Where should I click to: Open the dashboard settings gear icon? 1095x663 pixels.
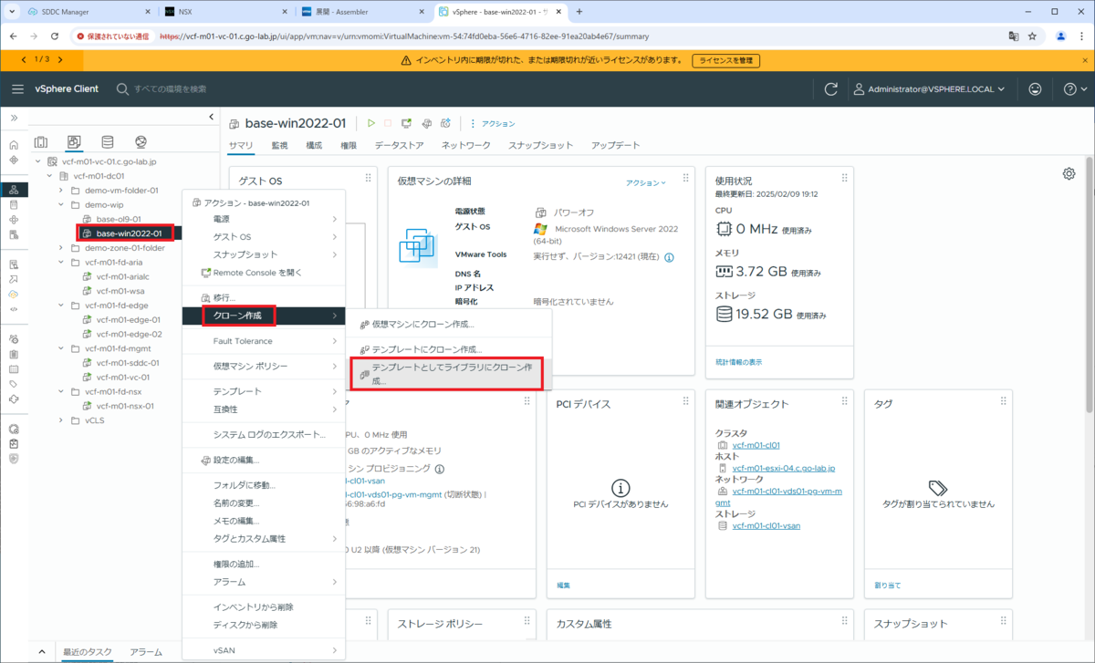coord(1069,174)
